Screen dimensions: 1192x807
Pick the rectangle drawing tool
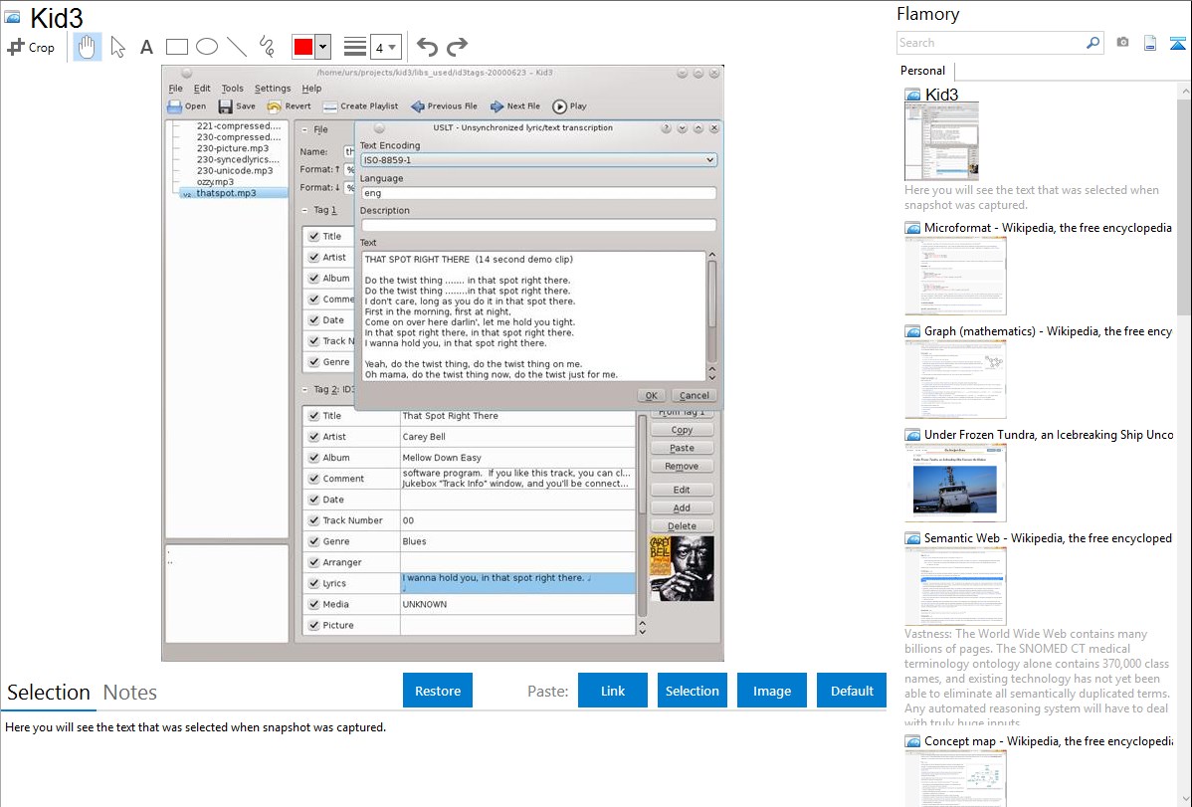click(x=176, y=47)
